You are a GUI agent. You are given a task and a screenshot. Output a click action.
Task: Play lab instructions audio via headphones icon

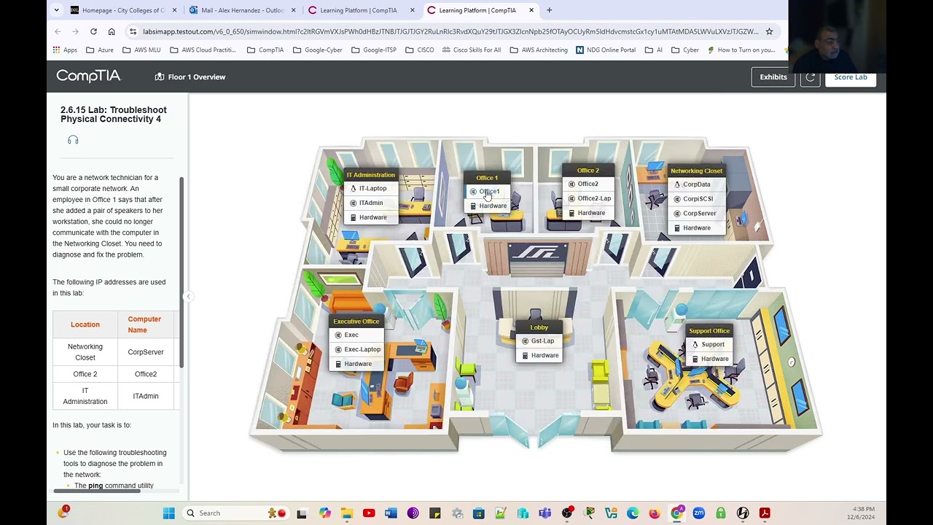tap(73, 140)
